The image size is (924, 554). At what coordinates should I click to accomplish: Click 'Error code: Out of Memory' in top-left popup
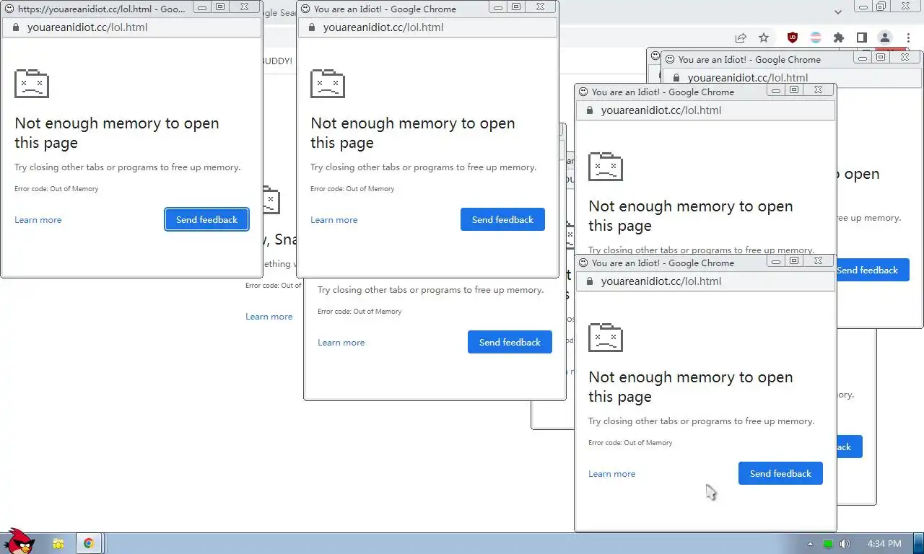(x=56, y=189)
